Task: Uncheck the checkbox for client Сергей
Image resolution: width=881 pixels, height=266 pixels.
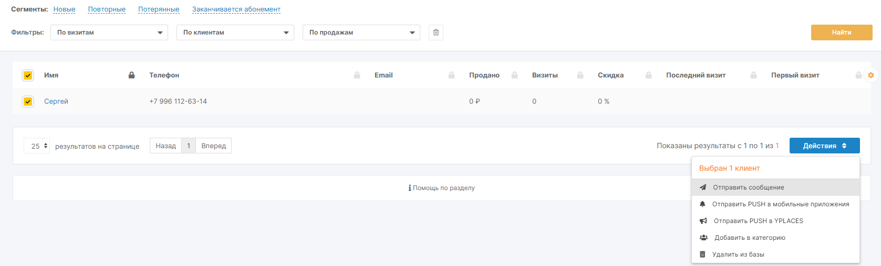Action: [x=28, y=102]
